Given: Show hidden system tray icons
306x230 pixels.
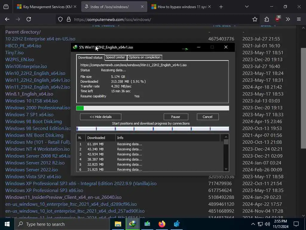Looking at the screenshot, I should point(253,224).
